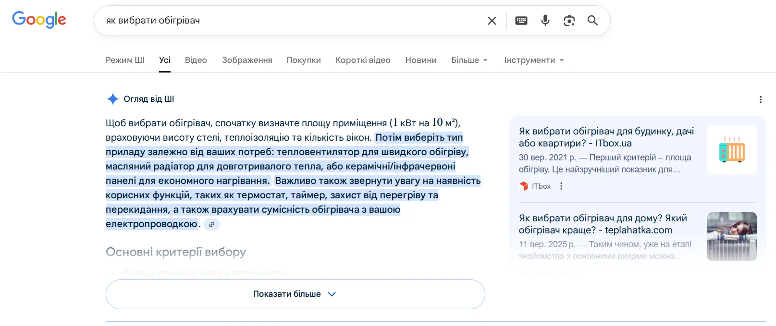This screenshot has width=776, height=326.
Task: Click the 'Основні критерії вибору' heading
Action: [176, 252]
